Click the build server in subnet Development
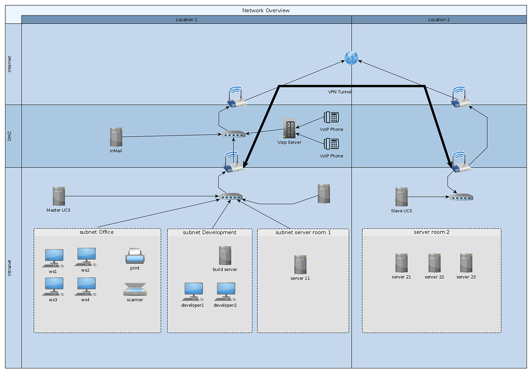The height and width of the screenshot is (373, 532). 224,255
